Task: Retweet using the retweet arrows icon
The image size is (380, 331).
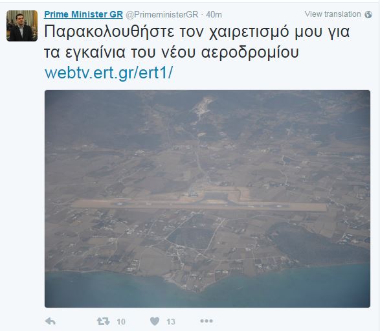Action: [x=103, y=321]
